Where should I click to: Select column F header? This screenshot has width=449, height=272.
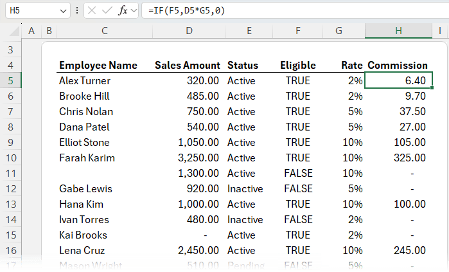(x=298, y=31)
